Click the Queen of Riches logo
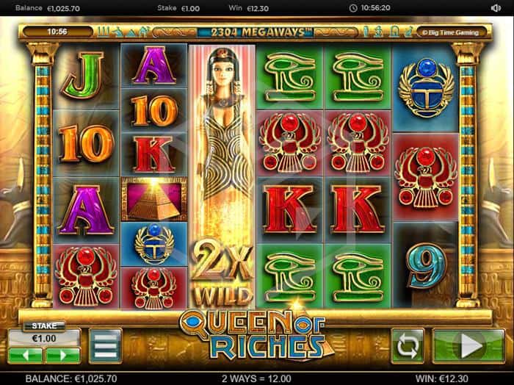Image resolution: width=514 pixels, height=385 pixels. 256,334
